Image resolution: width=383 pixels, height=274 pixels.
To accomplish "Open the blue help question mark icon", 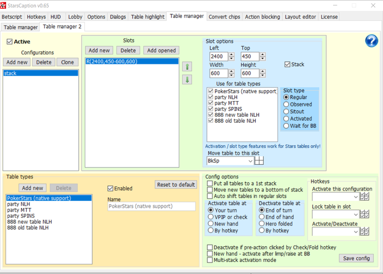I will (x=372, y=41).
